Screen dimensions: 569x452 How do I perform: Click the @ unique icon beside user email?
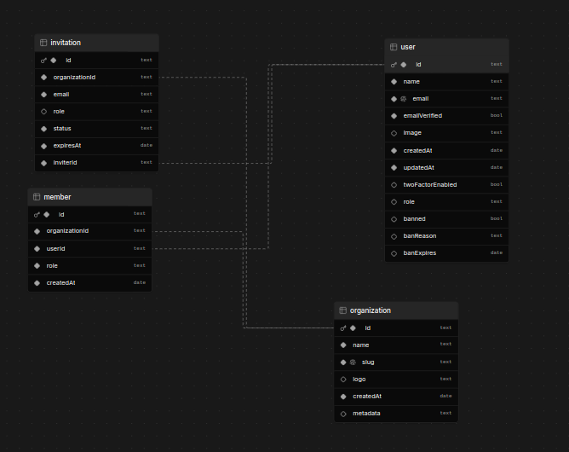[403, 99]
